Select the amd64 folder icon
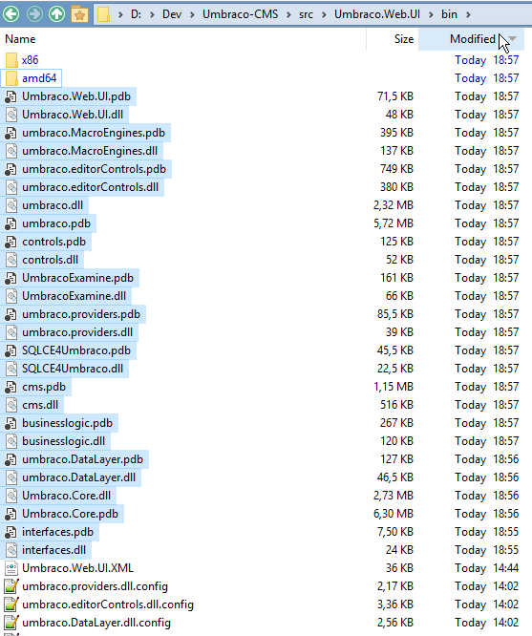Image resolution: width=532 pixels, height=636 pixels. pos(11,78)
